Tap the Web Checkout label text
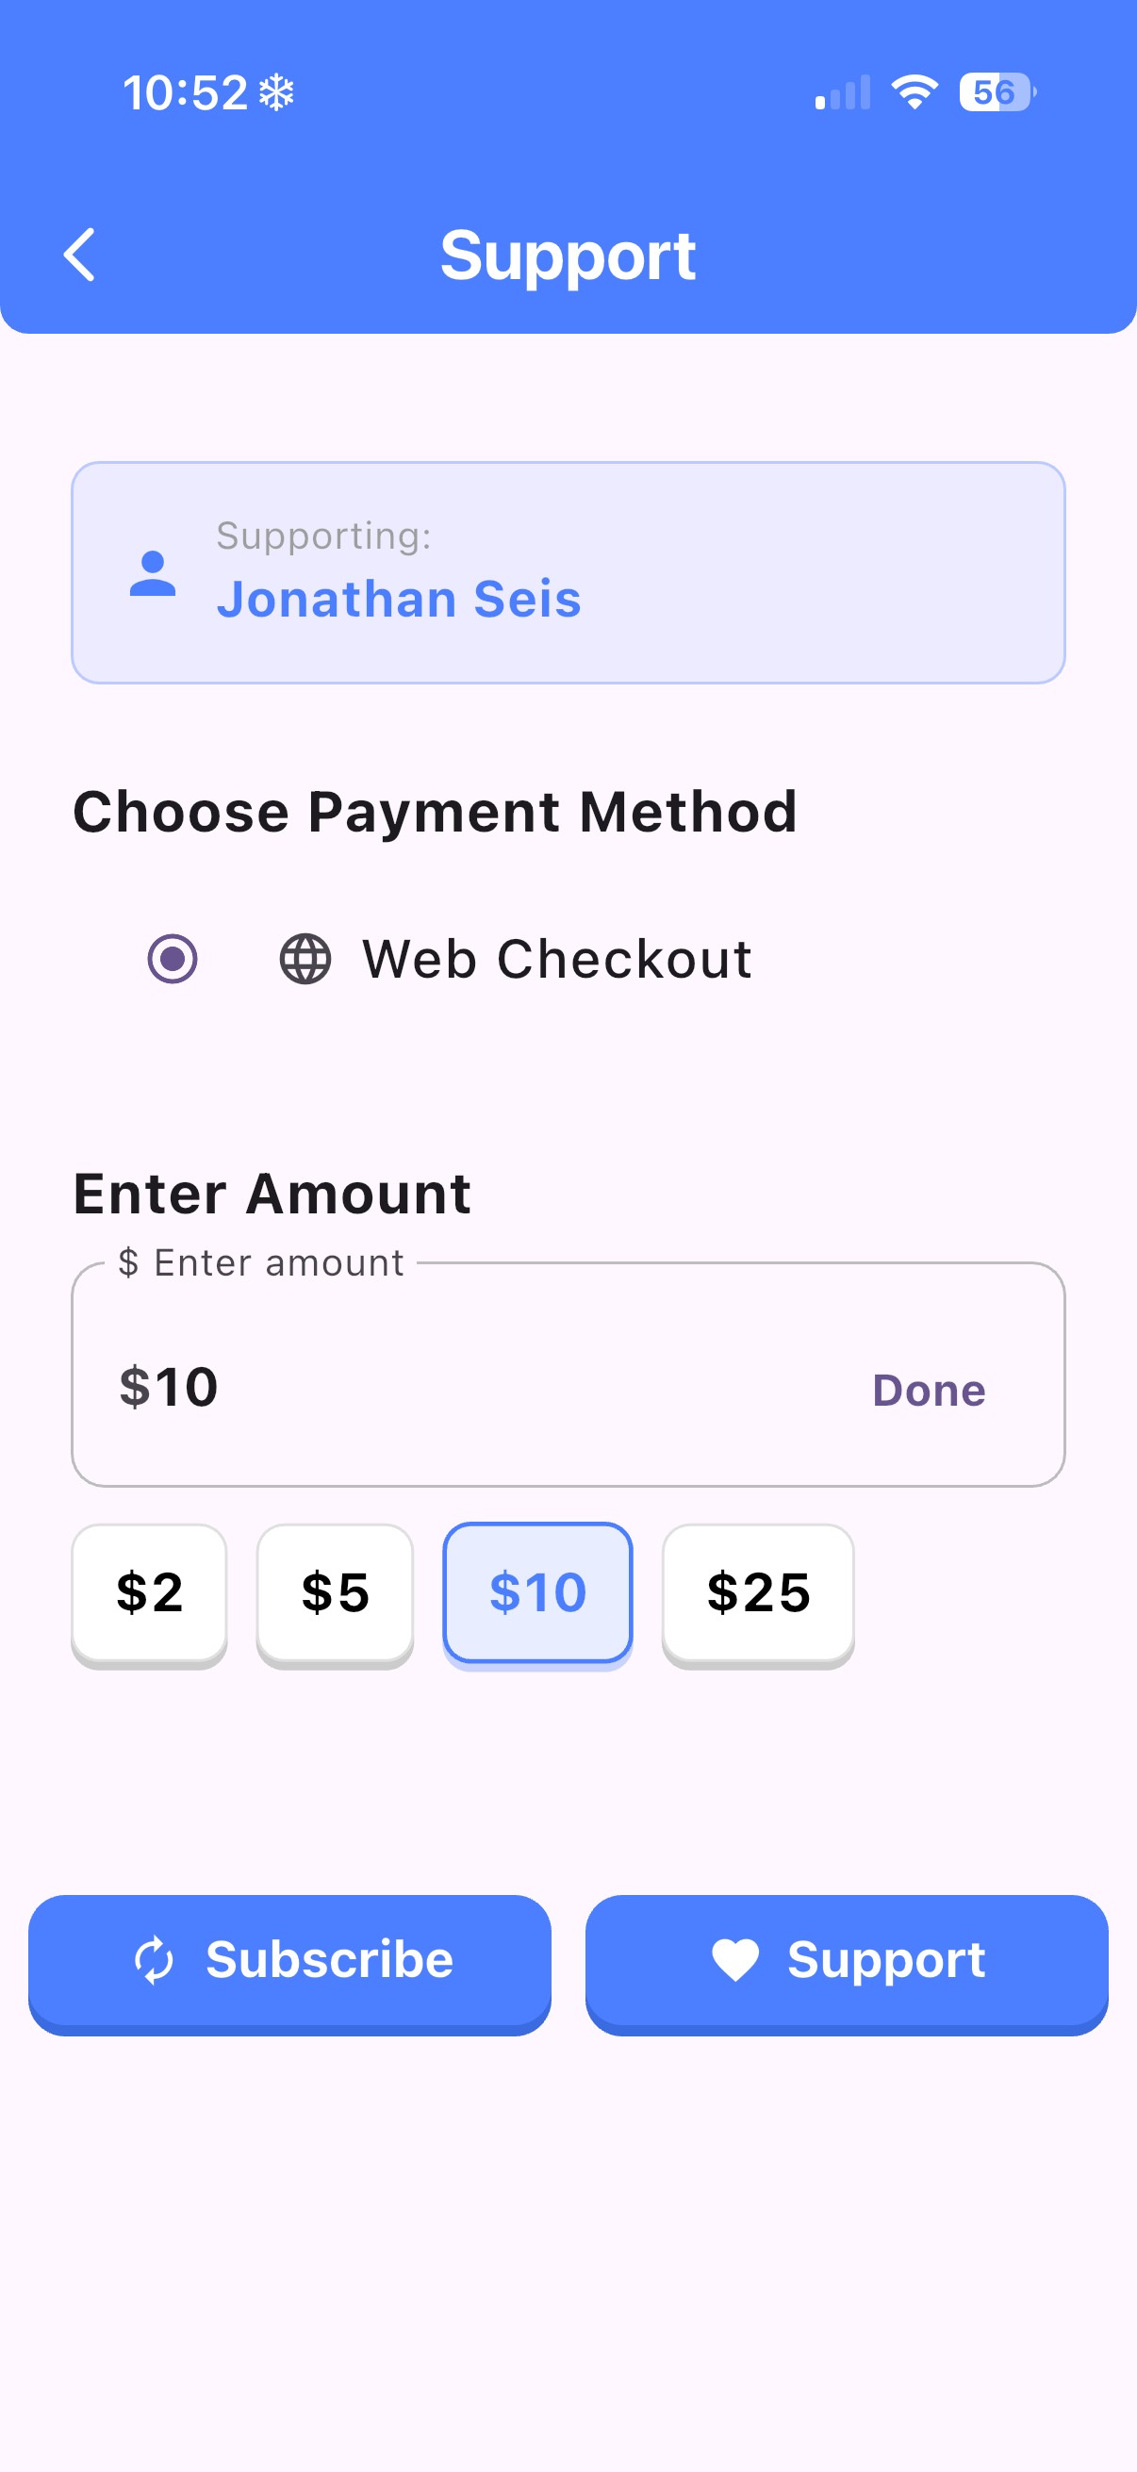 pyautogui.click(x=556, y=959)
